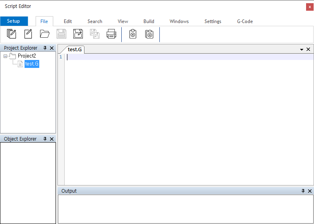Switch to the G-Code ribbon tab
The height and width of the screenshot is (224, 314).
click(x=245, y=21)
